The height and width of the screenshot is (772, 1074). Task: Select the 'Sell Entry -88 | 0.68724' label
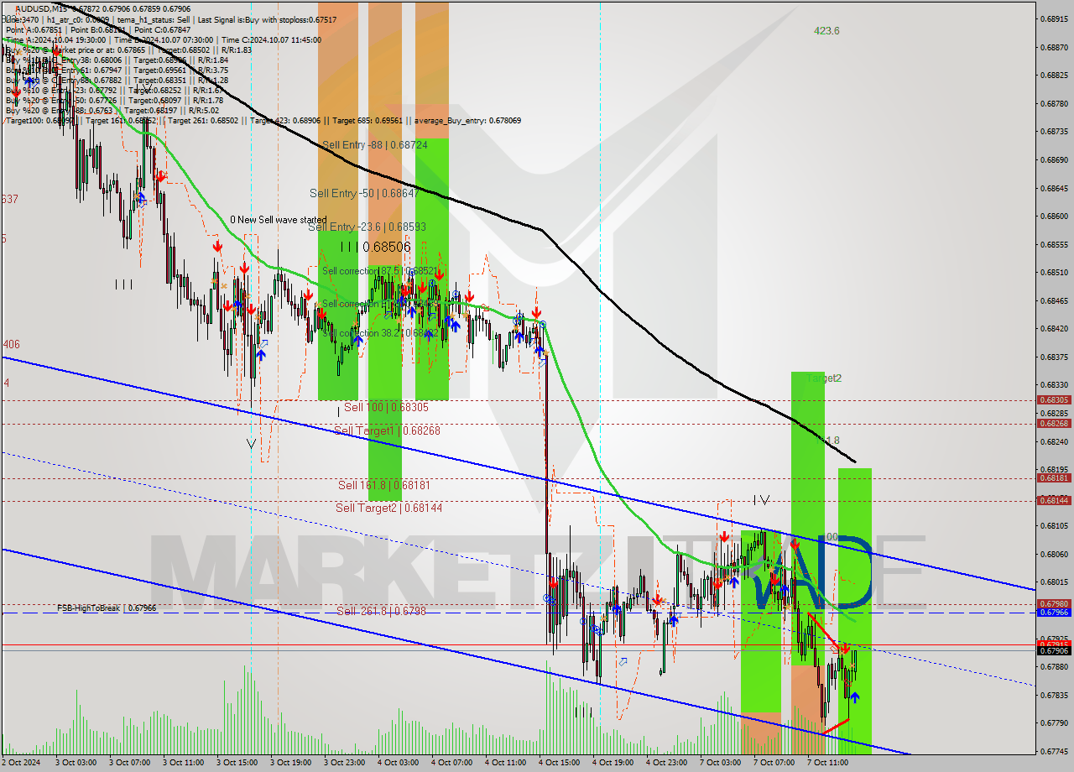375,145
